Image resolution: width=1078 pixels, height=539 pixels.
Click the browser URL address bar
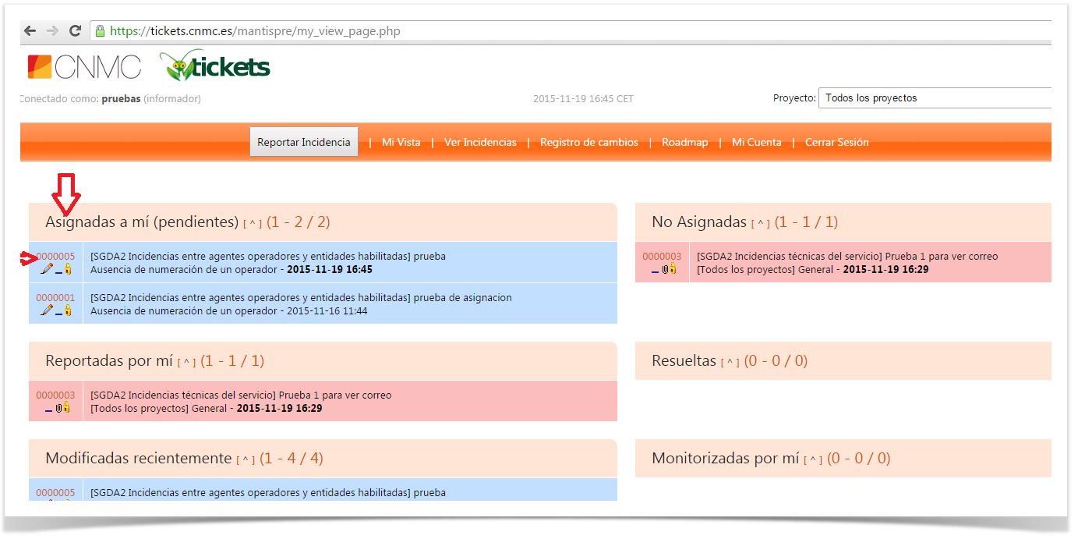pyautogui.click(x=546, y=31)
